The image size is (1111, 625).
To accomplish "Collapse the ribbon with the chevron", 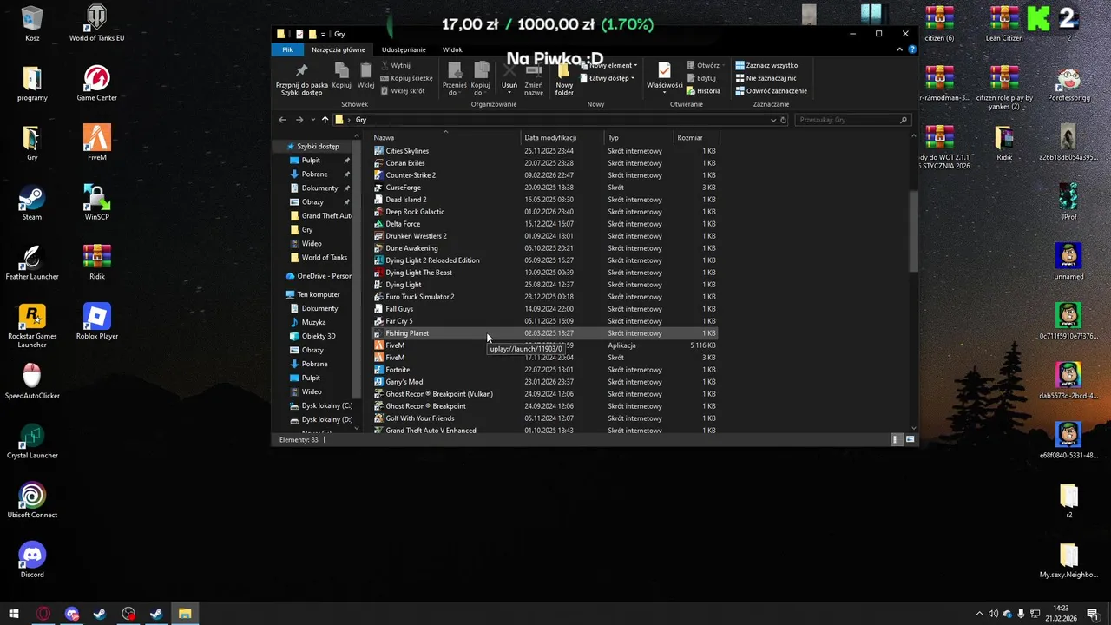I will click(x=900, y=49).
